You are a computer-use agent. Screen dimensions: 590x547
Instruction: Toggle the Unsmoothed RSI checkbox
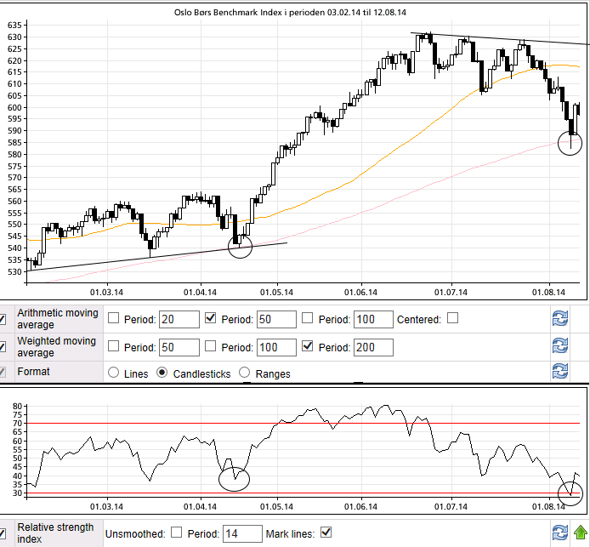coord(177,533)
